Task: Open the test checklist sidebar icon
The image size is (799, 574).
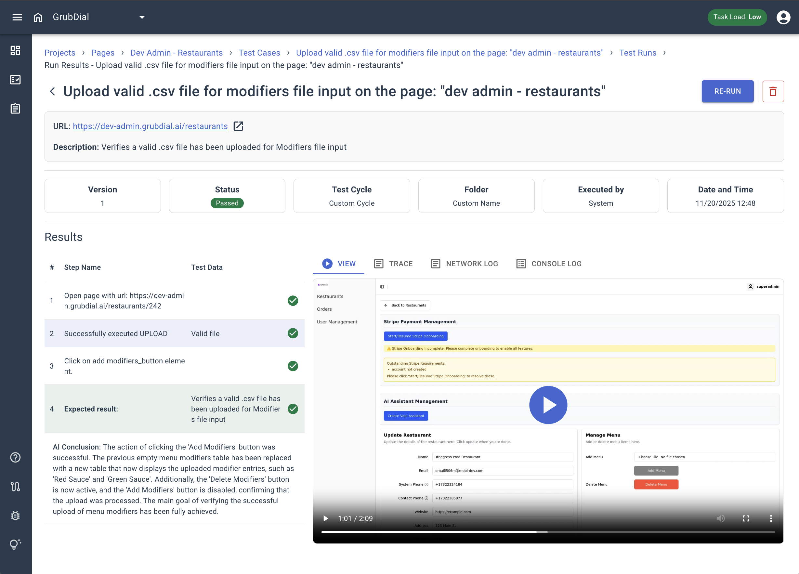Action: [x=15, y=80]
